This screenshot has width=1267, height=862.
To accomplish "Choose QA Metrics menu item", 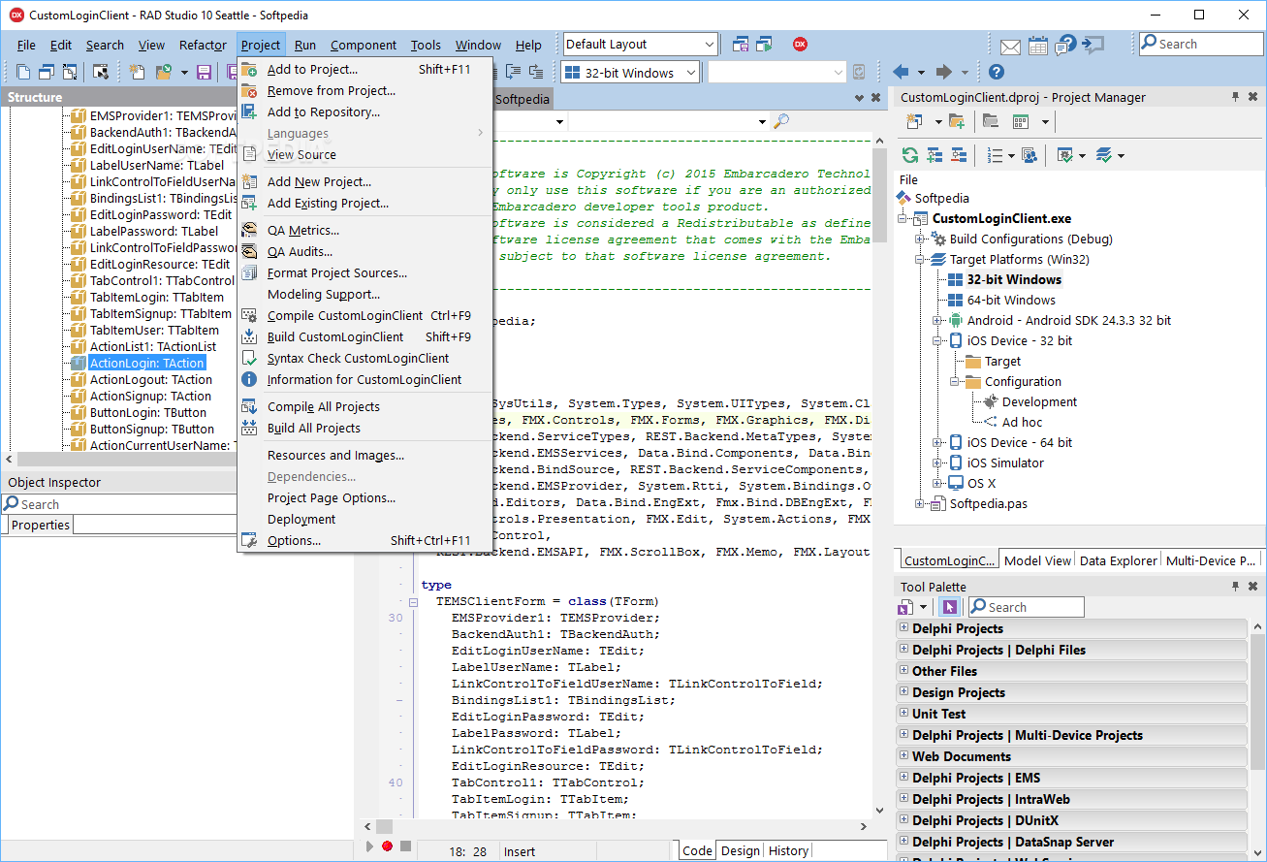I will click(x=365, y=230).
